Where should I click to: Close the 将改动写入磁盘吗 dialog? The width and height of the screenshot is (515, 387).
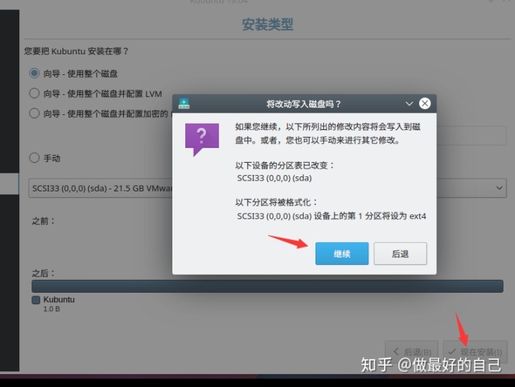(425, 104)
